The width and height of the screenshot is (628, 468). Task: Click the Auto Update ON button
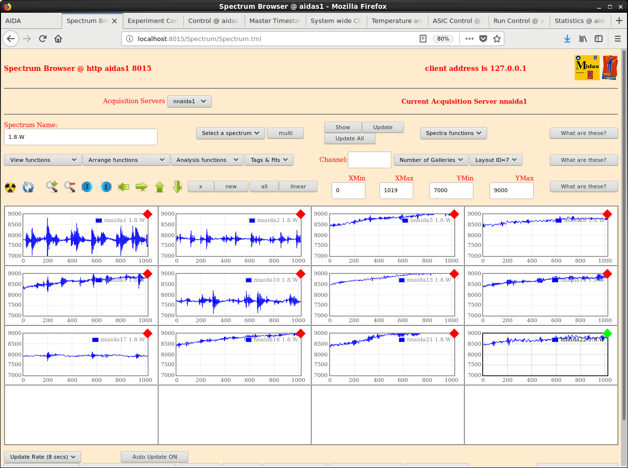[155, 457]
